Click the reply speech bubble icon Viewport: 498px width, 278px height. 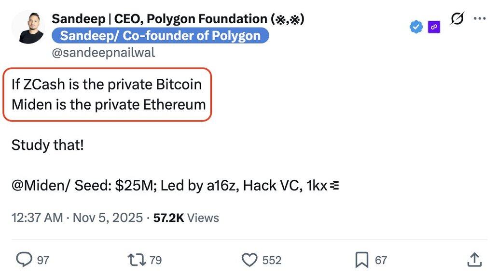(24, 260)
